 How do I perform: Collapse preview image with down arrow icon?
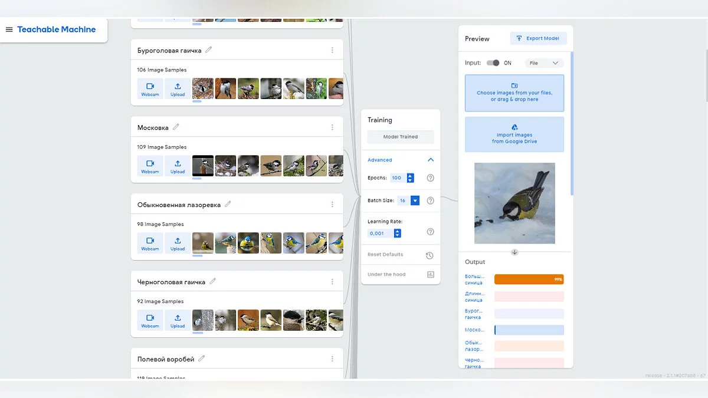click(x=514, y=252)
